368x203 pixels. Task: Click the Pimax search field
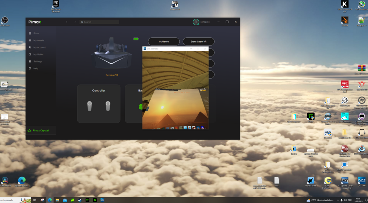[x=99, y=22]
